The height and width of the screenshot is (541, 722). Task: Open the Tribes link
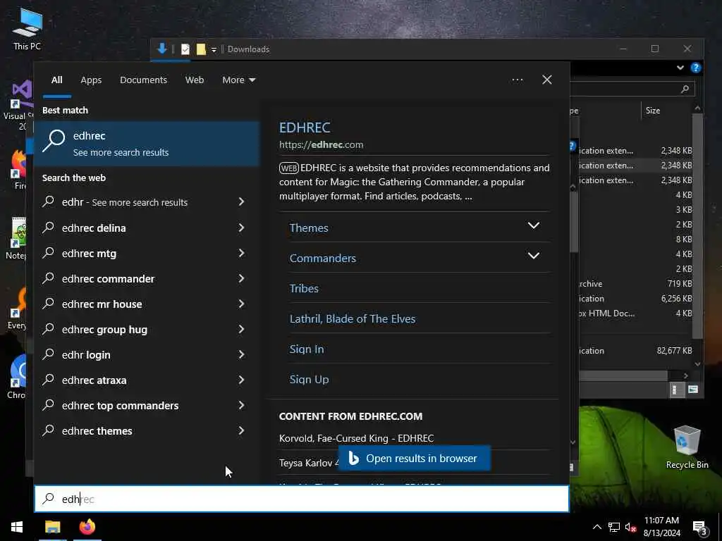tap(304, 288)
